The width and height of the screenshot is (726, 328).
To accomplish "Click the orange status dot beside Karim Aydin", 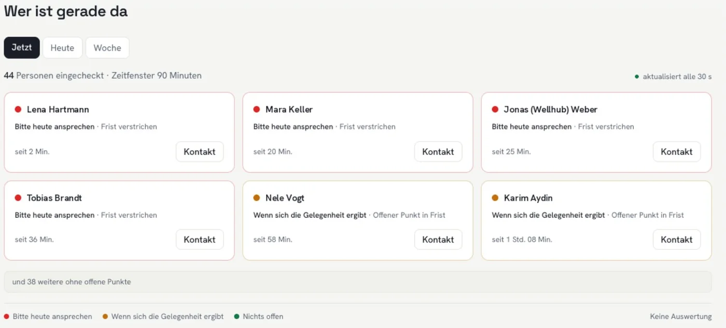I will 495,198.
